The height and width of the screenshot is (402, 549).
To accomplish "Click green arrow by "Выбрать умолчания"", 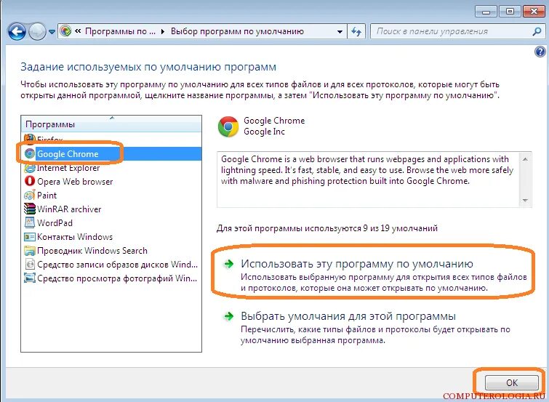I will coord(229,316).
